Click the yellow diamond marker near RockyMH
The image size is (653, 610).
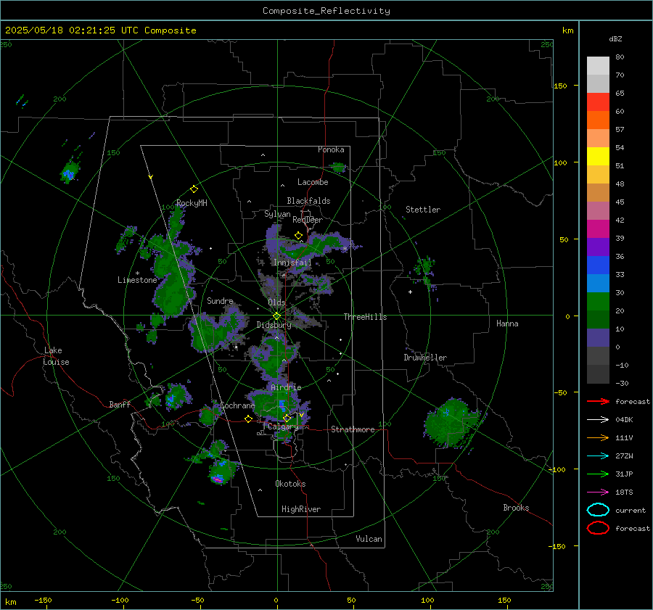(x=194, y=189)
